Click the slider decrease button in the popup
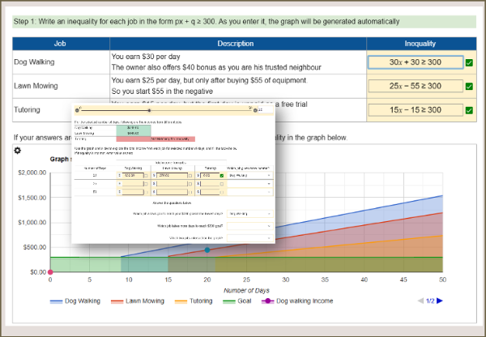This screenshot has width=486, height=337. tap(77, 110)
